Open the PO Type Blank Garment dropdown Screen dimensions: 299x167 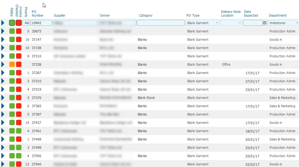point(203,23)
